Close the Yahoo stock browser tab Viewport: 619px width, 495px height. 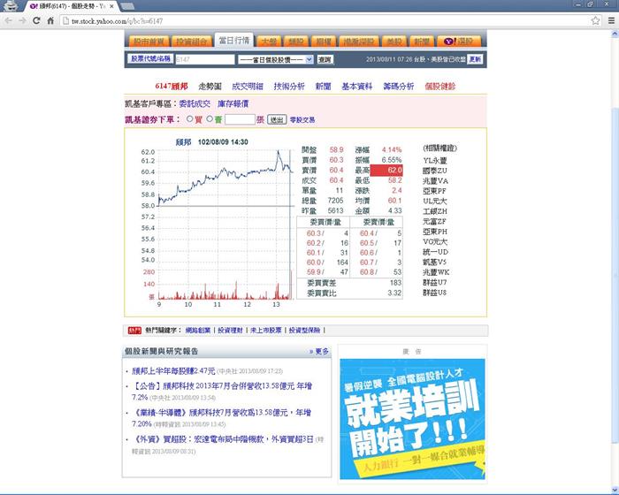[x=111, y=6]
